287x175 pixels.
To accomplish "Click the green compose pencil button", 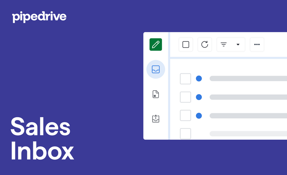I will tap(156, 44).
